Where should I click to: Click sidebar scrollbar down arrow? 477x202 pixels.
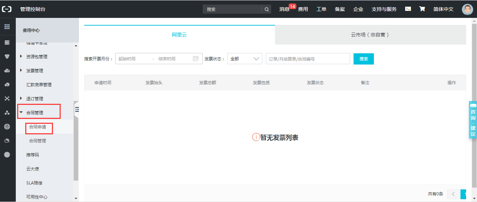point(76,198)
